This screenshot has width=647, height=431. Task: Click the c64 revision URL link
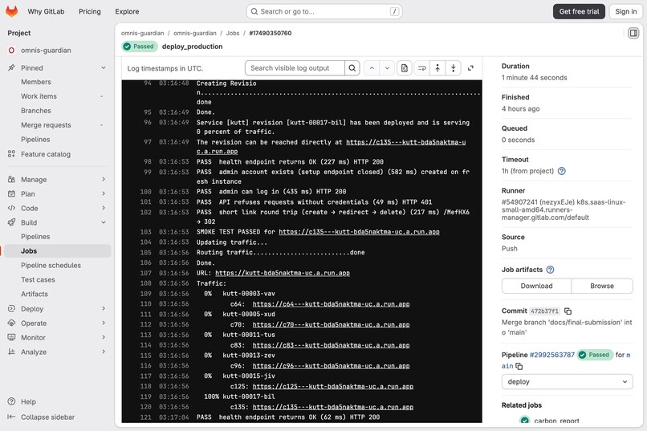pyautogui.click(x=331, y=304)
